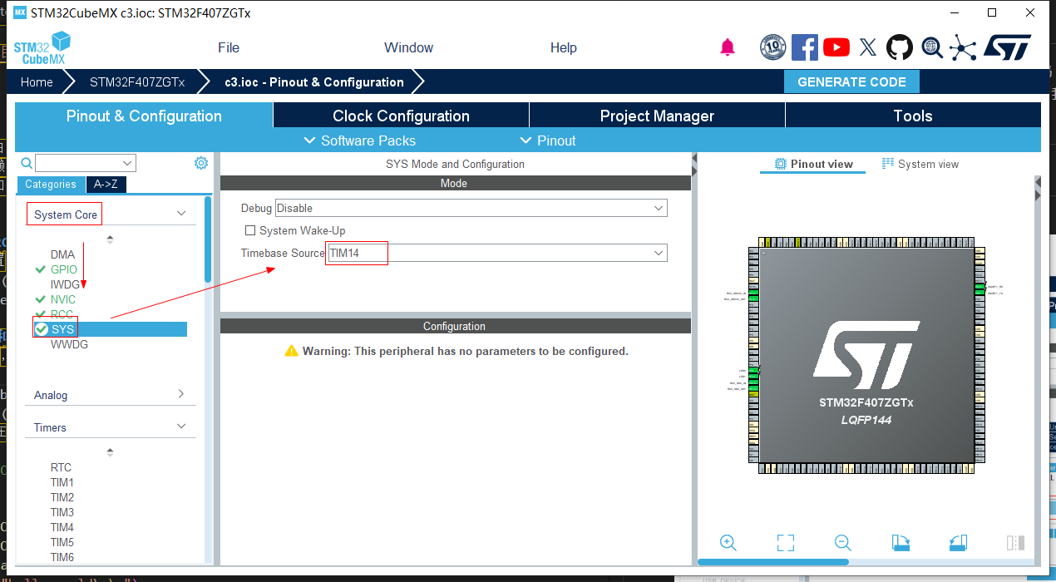Select TIM5 in the Timers list
This screenshot has width=1056, height=582.
click(62, 542)
